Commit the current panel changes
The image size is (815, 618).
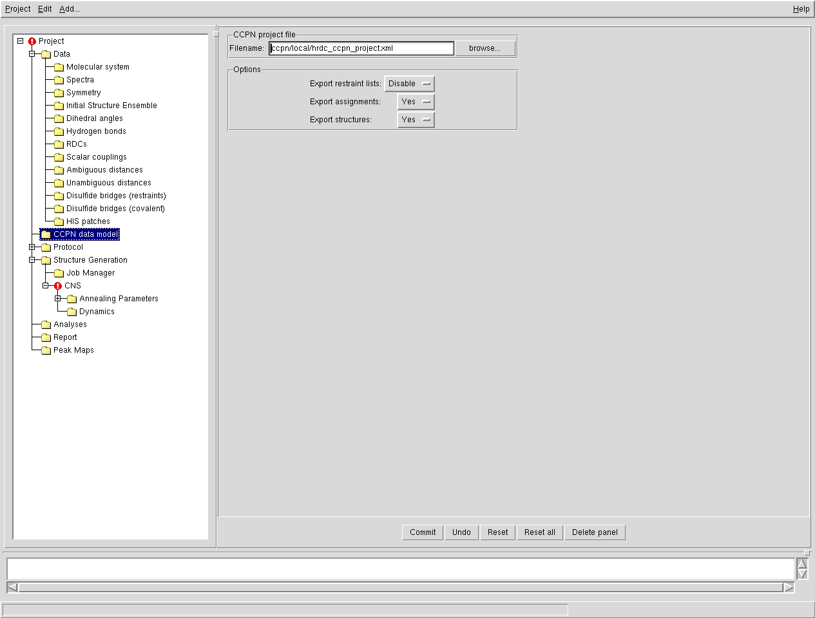(x=422, y=532)
